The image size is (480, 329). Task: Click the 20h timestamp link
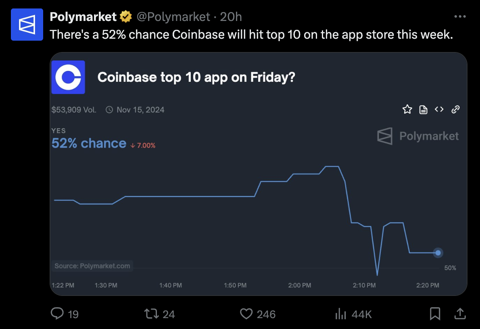pyautogui.click(x=231, y=17)
